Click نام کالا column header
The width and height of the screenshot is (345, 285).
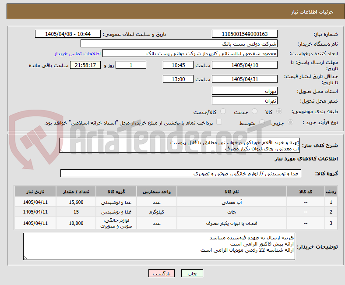click(232, 192)
